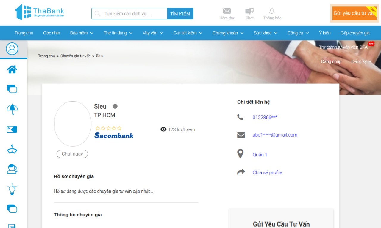Go to Góc nhìn menu item
Image resolution: width=381 pixels, height=228 pixels.
click(51, 33)
